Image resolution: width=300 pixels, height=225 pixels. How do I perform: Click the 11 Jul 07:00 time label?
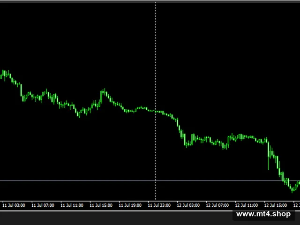pyautogui.click(x=43, y=205)
